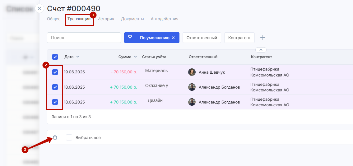Toggle the 'Выбрать все' checkbox
353x166 pixels.
69,137
